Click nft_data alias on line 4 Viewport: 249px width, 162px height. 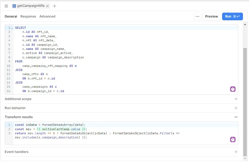[46, 41]
